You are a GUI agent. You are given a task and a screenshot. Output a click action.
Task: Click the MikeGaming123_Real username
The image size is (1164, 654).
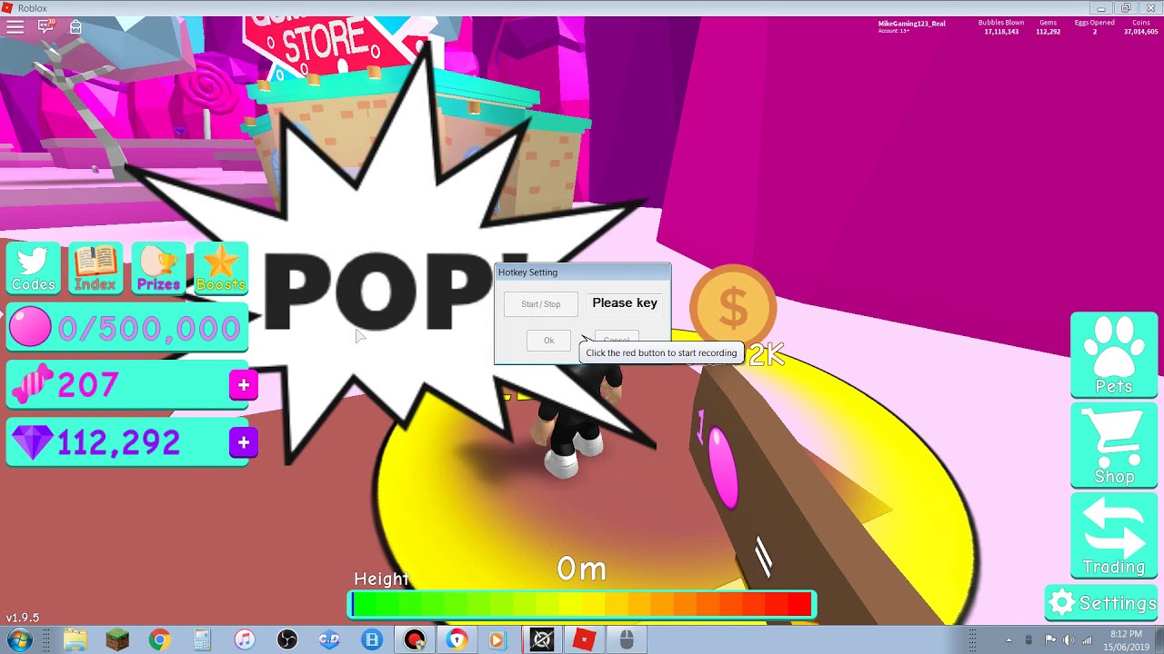(x=911, y=24)
